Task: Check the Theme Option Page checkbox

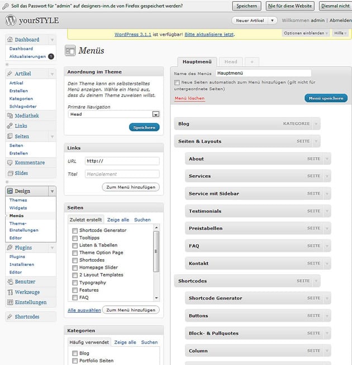Action: (75, 253)
